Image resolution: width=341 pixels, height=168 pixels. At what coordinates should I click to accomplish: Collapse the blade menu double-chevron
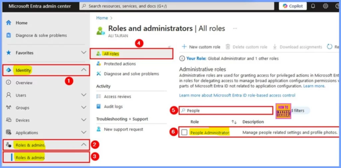pos(170,47)
